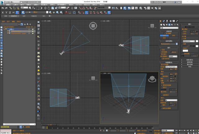Image resolution: width=199 pixels, height=134 pixels.
Task: Click the Z axis constraint button
Action: (10, 12)
